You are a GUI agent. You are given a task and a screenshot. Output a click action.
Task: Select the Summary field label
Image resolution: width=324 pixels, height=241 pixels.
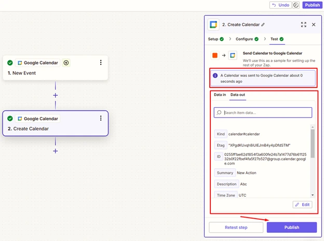click(x=225, y=173)
